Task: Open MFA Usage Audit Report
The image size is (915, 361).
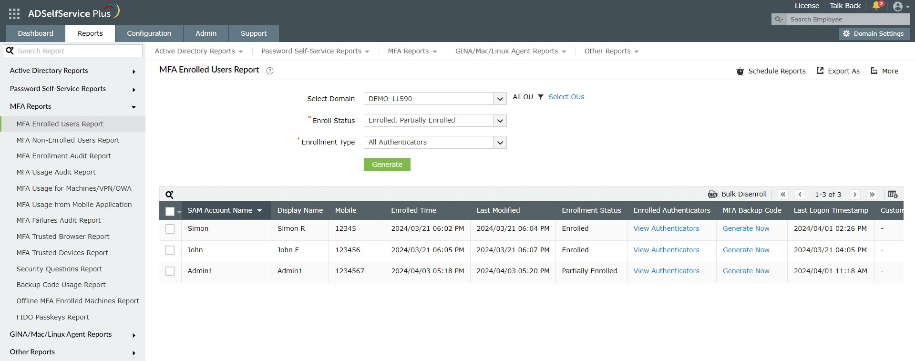Action: 56,172
